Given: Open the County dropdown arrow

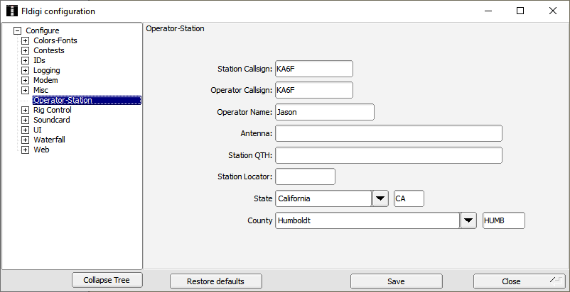Looking at the screenshot, I should (468, 220).
